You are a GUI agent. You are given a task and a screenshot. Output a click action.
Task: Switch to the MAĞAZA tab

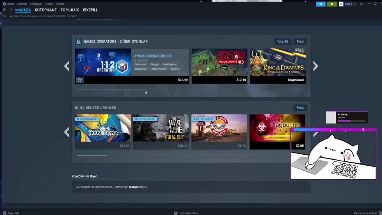pos(23,10)
